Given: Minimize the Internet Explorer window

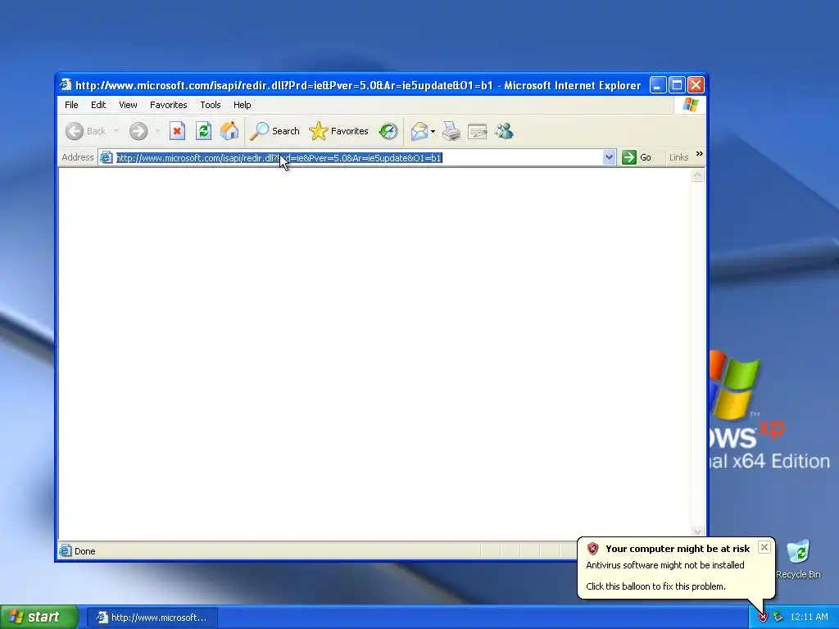Looking at the screenshot, I should 658,85.
